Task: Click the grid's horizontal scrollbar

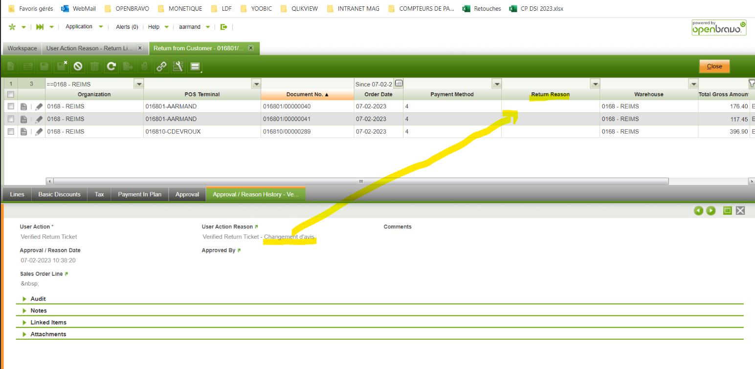Action: point(361,181)
